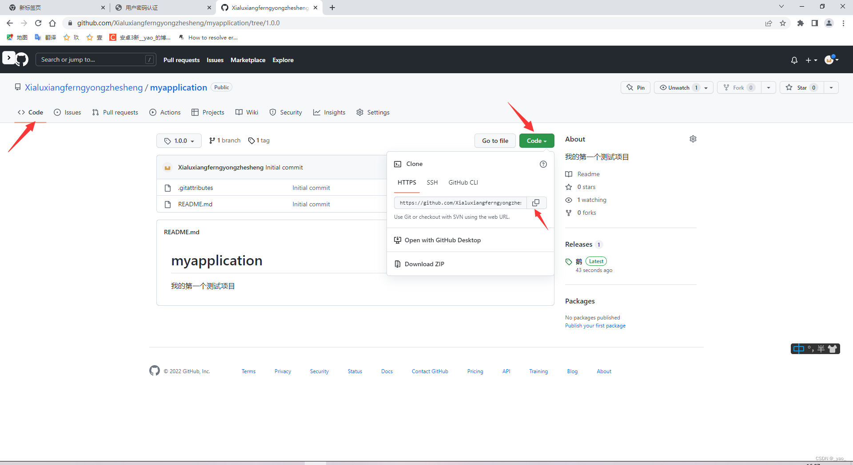Reload the page in Chrome
Screen dimensions: 853x465
38,23
